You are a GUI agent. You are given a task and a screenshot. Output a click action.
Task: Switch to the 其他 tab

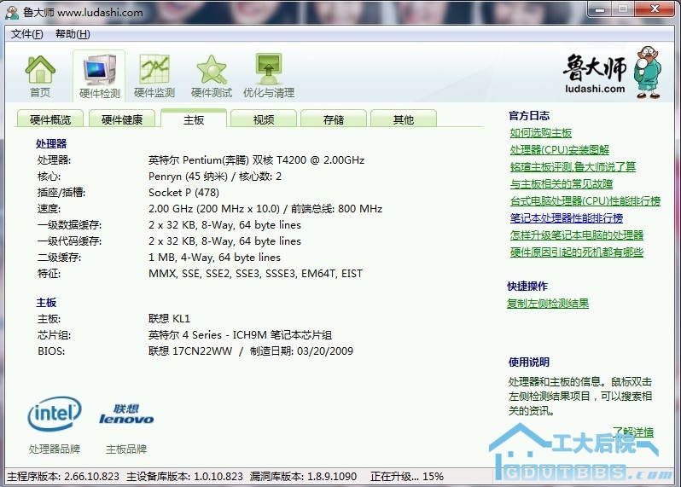pyautogui.click(x=404, y=119)
